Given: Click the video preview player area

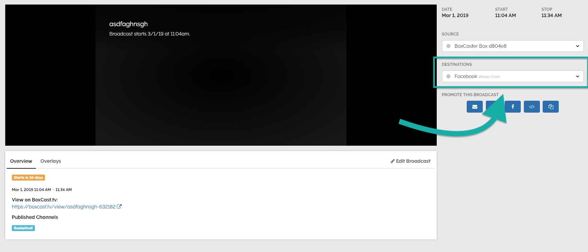Looking at the screenshot, I should 221,87.
